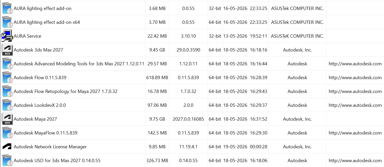Click the 9.45 GB size of 3ds Max
384x167 pixels.
click(x=157, y=50)
